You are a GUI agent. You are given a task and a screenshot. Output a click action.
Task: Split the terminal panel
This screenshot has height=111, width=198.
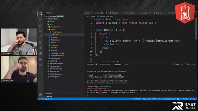click(x=186, y=64)
